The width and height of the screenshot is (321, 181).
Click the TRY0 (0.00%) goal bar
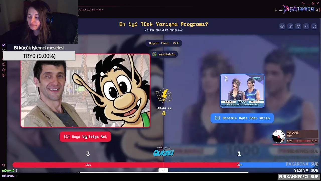coord(39,56)
